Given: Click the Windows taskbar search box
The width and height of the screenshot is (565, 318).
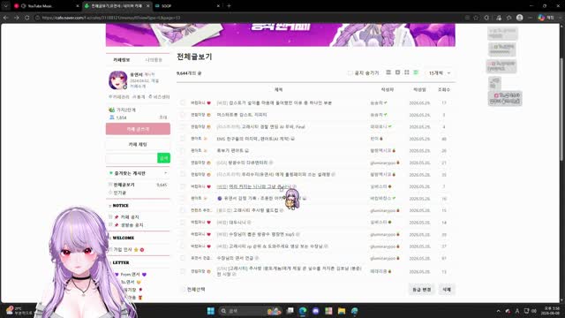Looking at the screenshot, I should (249, 311).
